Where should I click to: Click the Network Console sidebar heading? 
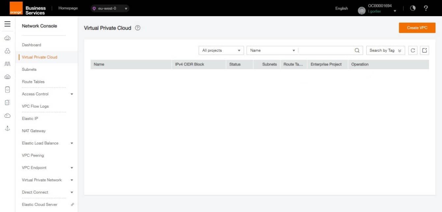(x=40, y=26)
